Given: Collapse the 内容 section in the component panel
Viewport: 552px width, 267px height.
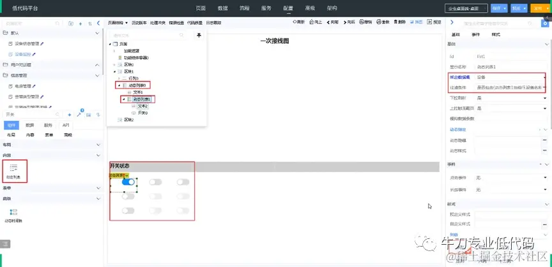Looking at the screenshot, I should (x=98, y=155).
